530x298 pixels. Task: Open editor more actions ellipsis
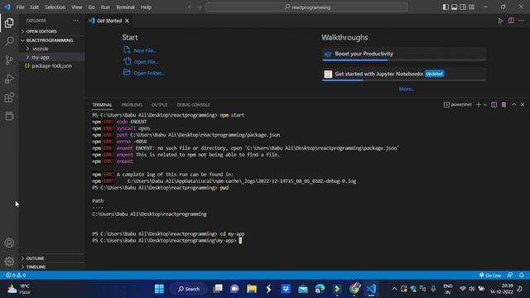521,21
